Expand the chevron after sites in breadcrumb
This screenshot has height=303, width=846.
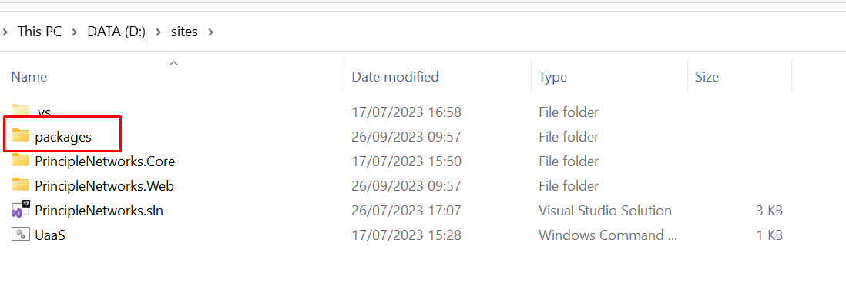[210, 32]
